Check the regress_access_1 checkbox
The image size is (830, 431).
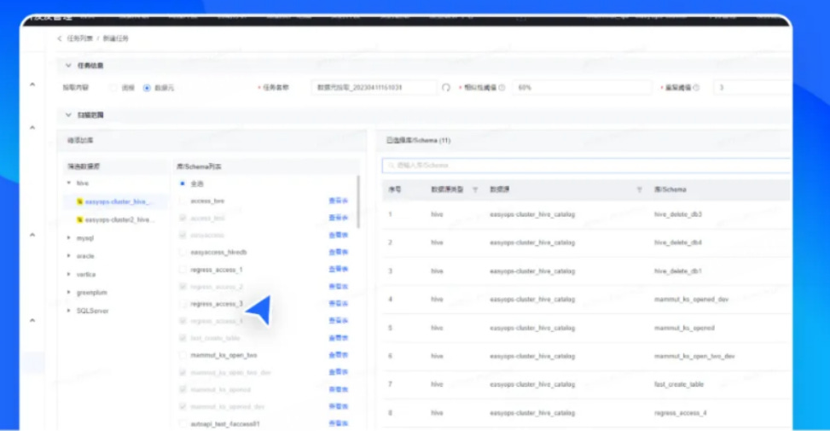click(183, 270)
